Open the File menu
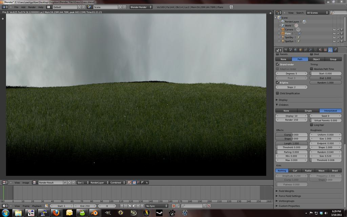347x217 pixels. 16,7
